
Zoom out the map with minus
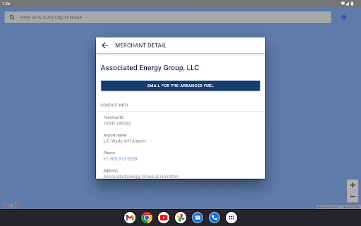coord(352,197)
